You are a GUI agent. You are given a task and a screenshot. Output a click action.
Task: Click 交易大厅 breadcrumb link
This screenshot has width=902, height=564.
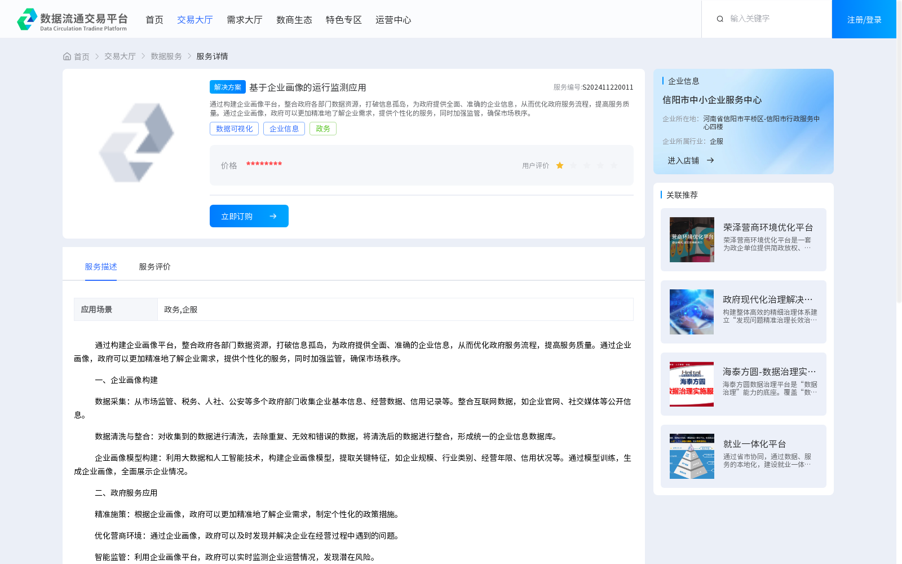click(x=120, y=56)
